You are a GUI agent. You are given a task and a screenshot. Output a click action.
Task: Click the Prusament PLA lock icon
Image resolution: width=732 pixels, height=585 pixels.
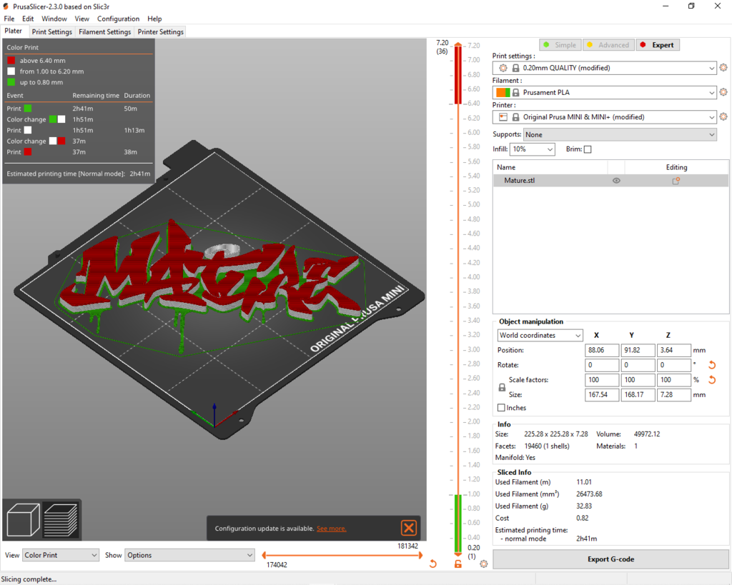click(515, 92)
